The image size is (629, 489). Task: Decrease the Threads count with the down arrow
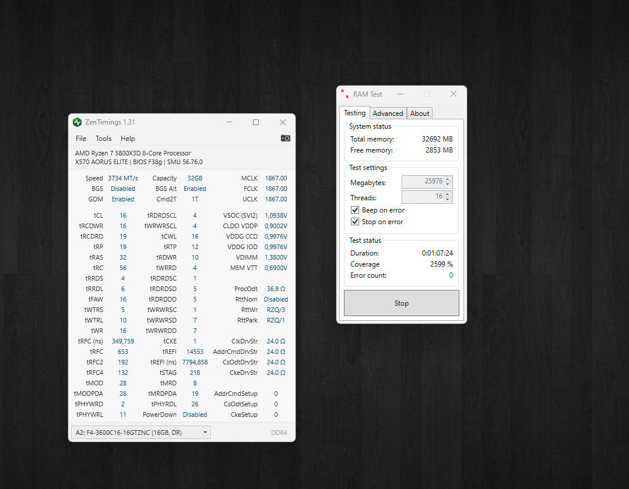tap(448, 200)
